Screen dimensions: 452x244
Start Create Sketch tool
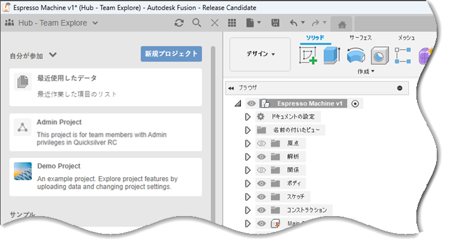pos(308,55)
